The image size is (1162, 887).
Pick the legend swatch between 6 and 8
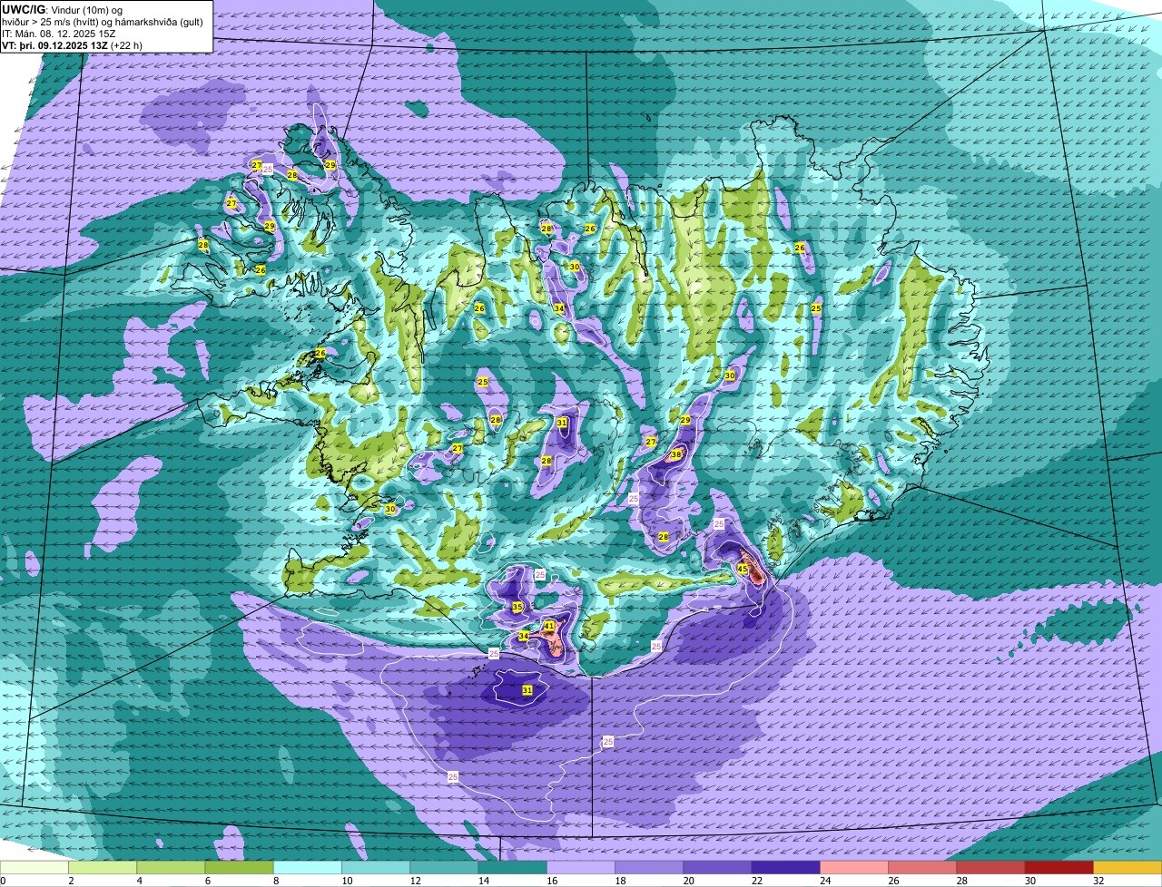pyautogui.click(x=240, y=868)
